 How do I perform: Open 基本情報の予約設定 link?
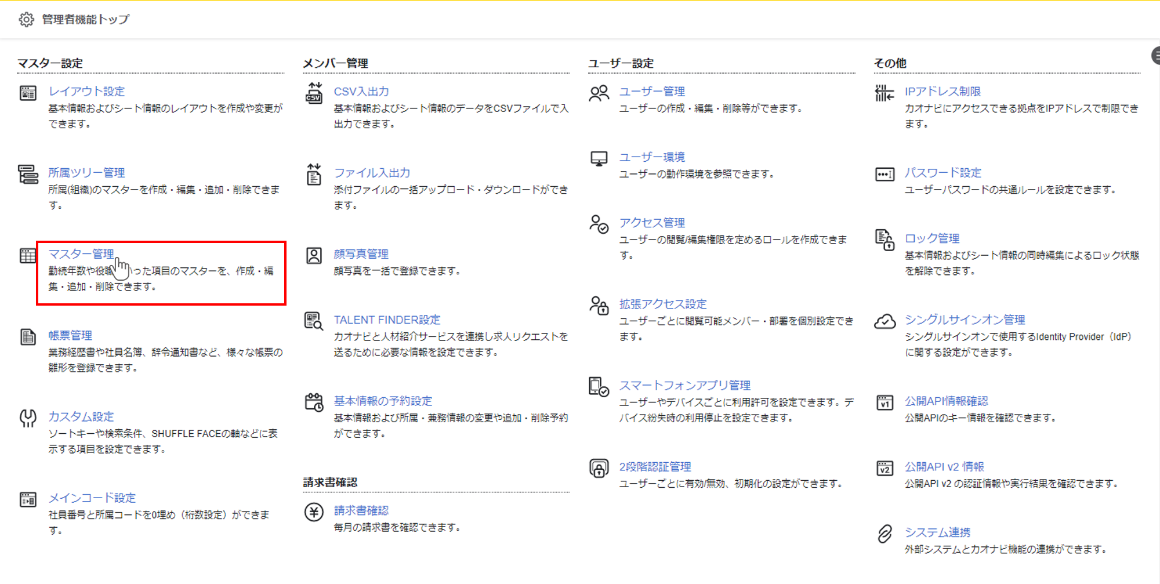[383, 401]
